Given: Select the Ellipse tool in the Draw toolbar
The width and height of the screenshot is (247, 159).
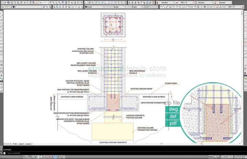Looking at the screenshot, I should tap(1, 44).
